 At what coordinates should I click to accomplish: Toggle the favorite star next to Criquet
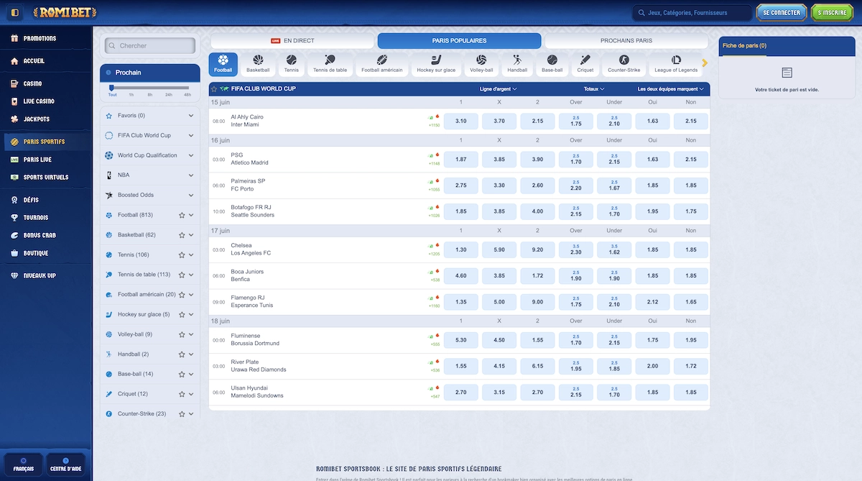(181, 393)
